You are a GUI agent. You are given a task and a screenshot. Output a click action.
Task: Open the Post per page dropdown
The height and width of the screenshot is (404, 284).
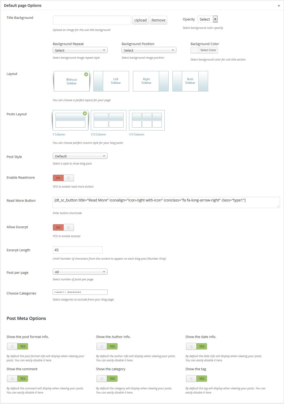(80, 271)
